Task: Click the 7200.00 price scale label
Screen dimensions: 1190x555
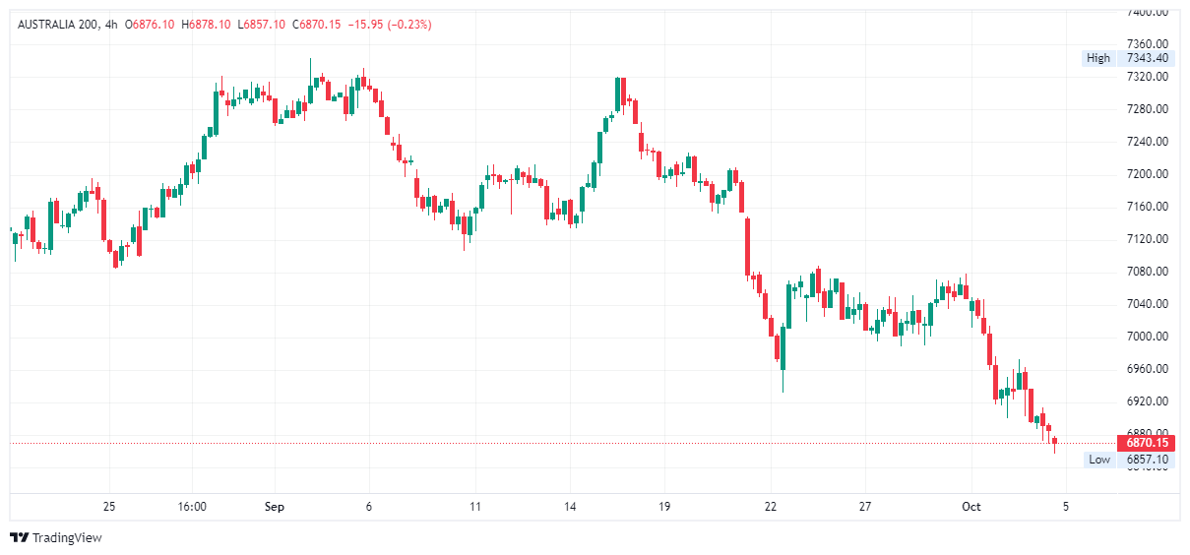Action: [x=1148, y=174]
